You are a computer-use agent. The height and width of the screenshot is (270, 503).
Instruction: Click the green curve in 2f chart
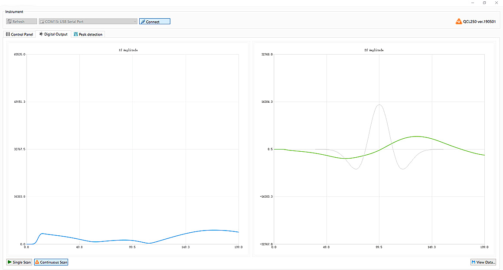click(x=416, y=136)
